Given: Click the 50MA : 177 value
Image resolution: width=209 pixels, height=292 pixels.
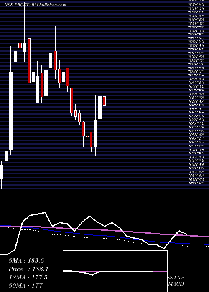Looking at the screenshot, I should coord(25,285).
